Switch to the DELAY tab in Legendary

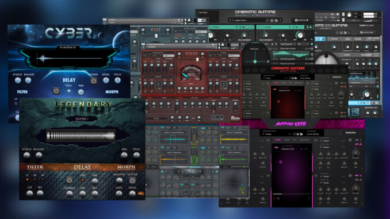(82, 167)
